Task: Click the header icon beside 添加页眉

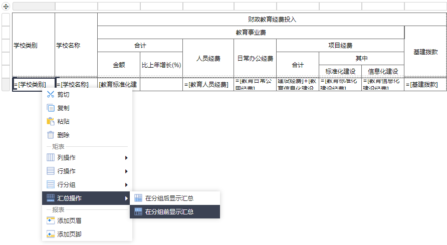Action: [51, 220]
